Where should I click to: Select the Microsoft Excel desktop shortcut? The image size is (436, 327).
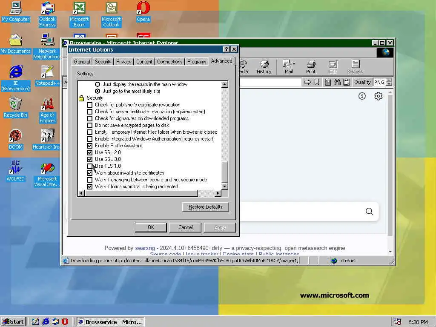(x=79, y=14)
